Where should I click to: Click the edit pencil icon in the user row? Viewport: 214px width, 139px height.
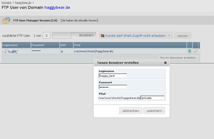point(196,51)
